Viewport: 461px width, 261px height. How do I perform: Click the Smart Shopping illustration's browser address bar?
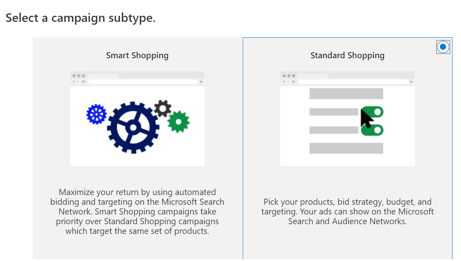(x=143, y=82)
